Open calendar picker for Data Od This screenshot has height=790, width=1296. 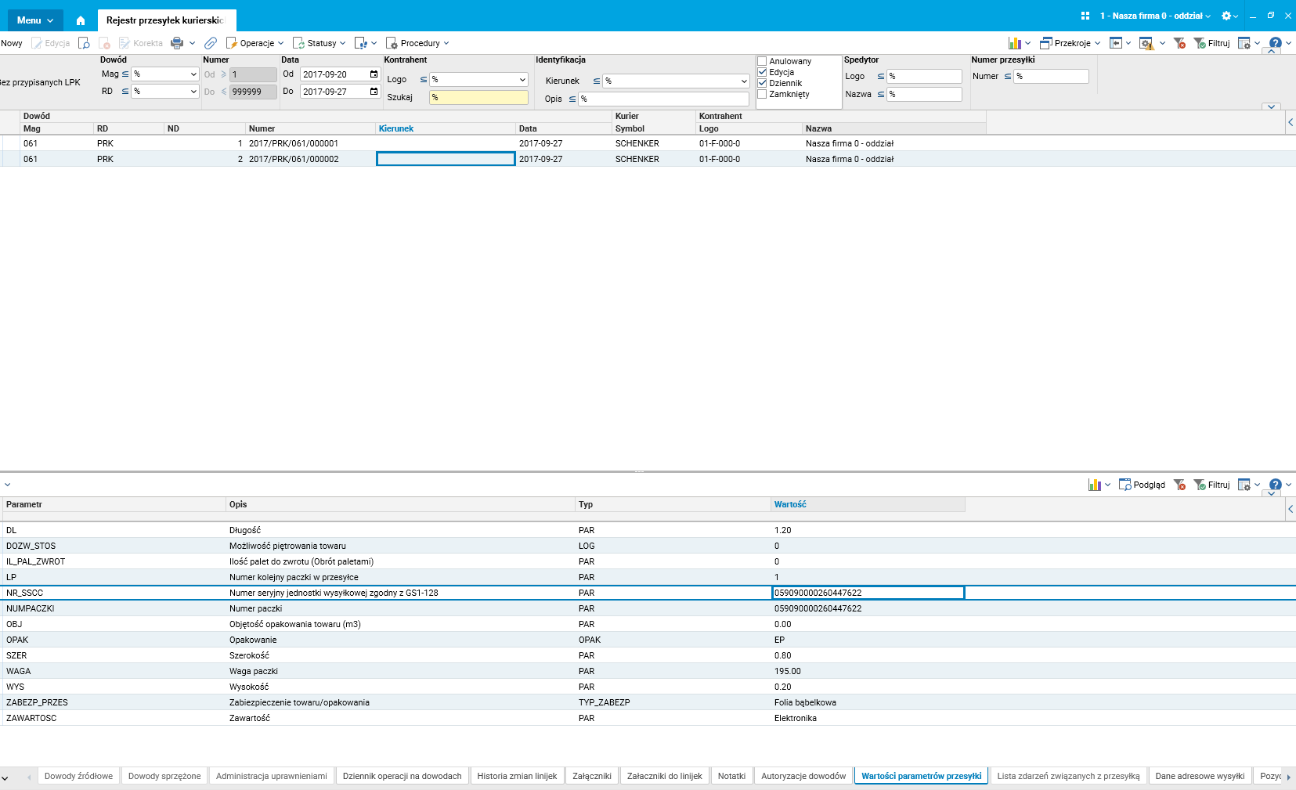click(x=374, y=74)
